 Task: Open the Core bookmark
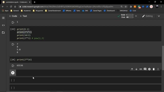click(x=133, y=11)
